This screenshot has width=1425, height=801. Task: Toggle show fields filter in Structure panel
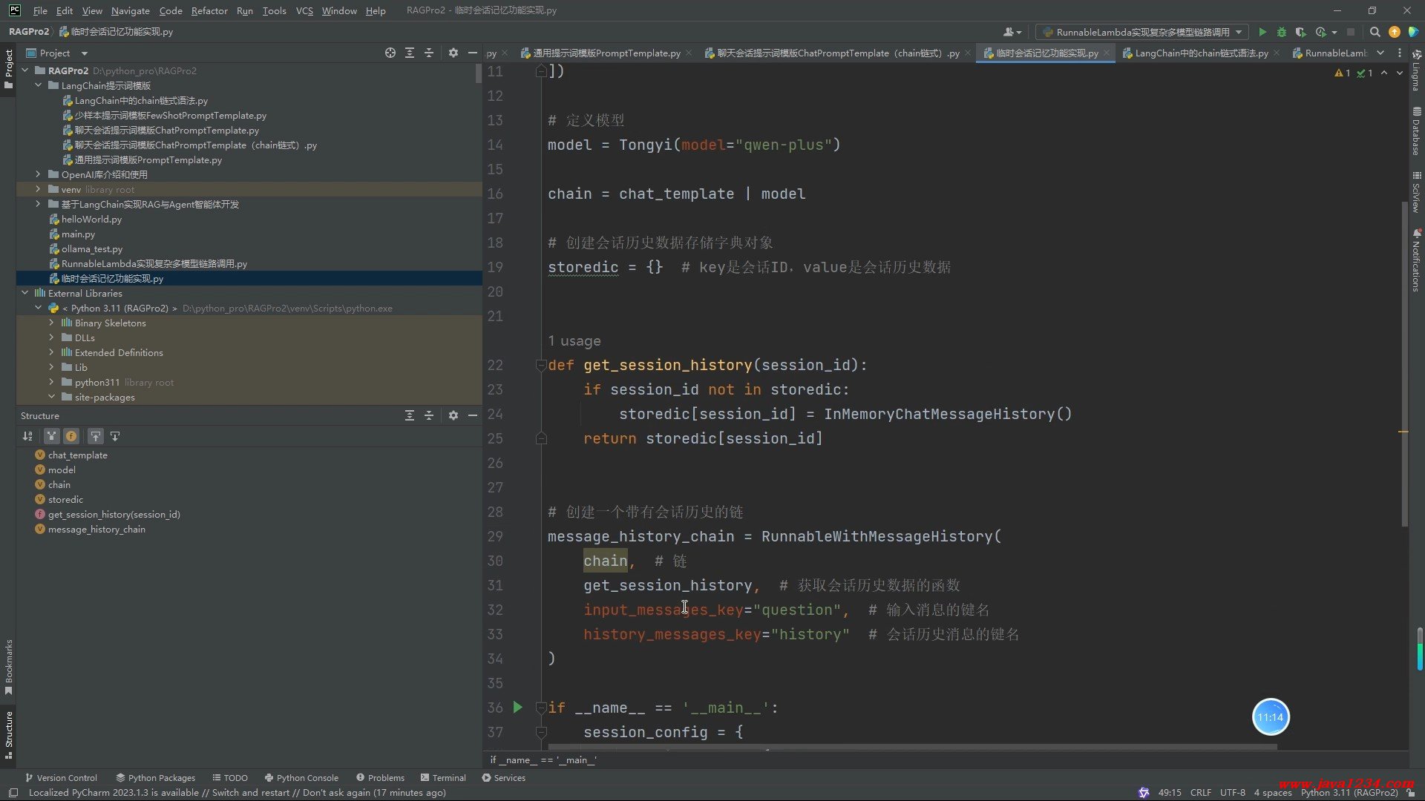pyautogui.click(x=71, y=436)
